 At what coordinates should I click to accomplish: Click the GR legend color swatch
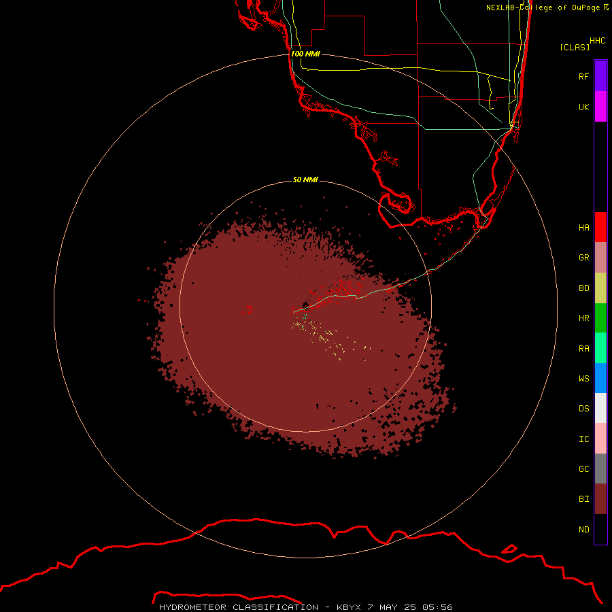[600, 258]
